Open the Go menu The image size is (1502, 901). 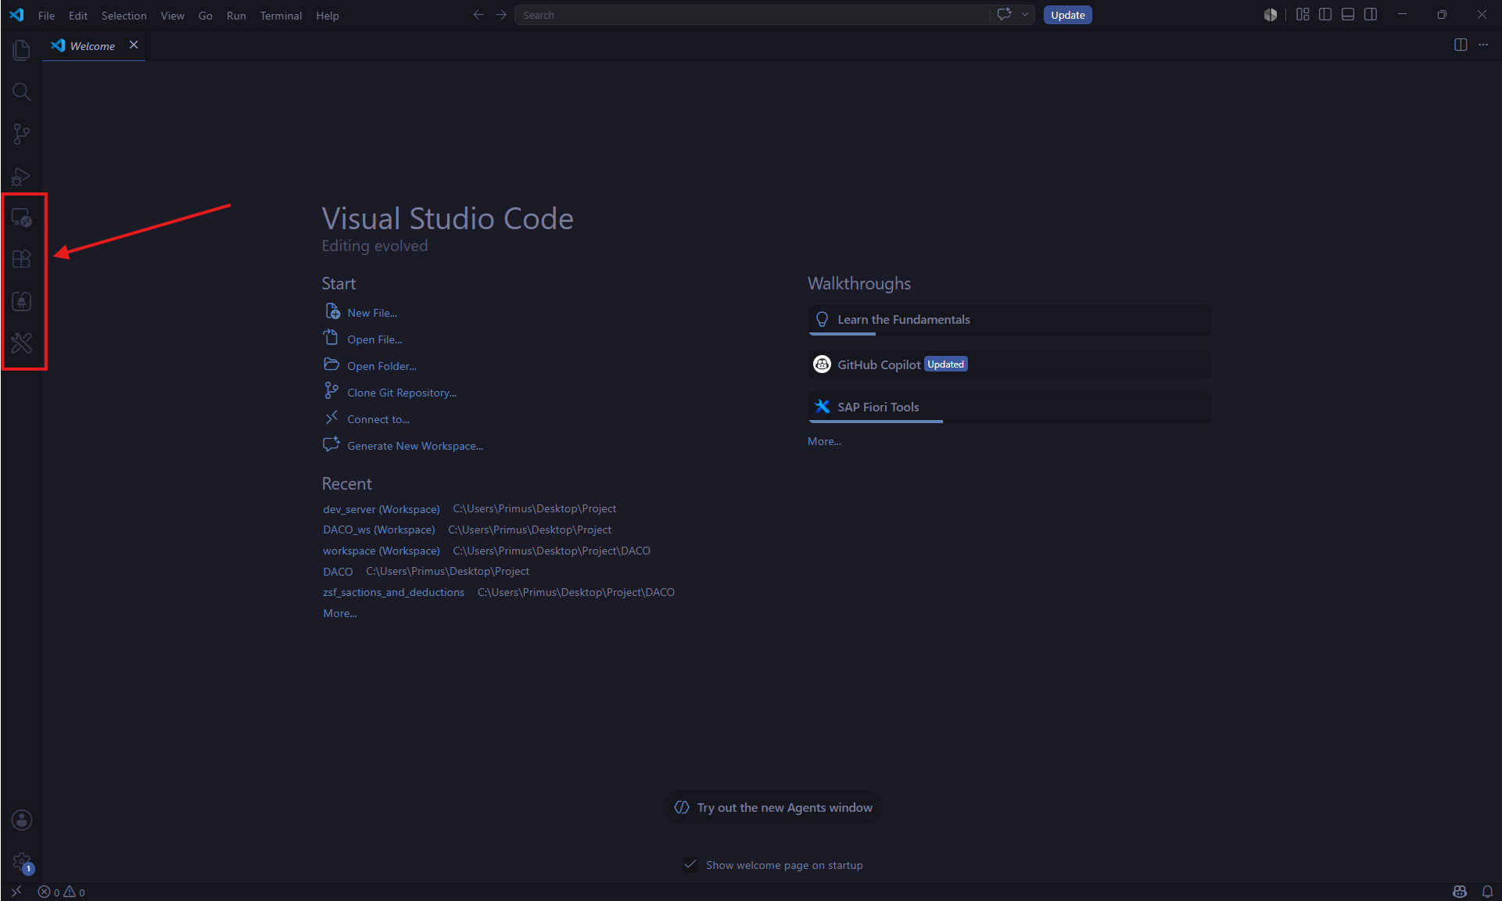click(x=205, y=15)
